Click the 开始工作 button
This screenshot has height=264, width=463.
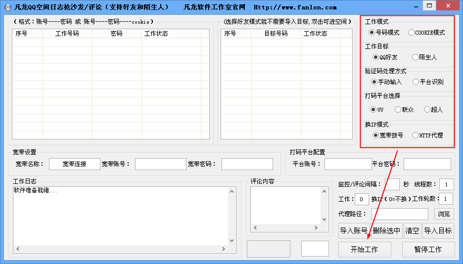coord(365,250)
